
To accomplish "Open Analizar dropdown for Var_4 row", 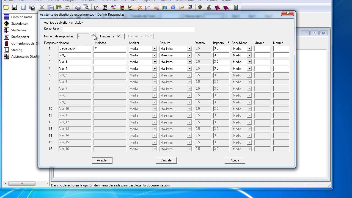I will (154, 69).
